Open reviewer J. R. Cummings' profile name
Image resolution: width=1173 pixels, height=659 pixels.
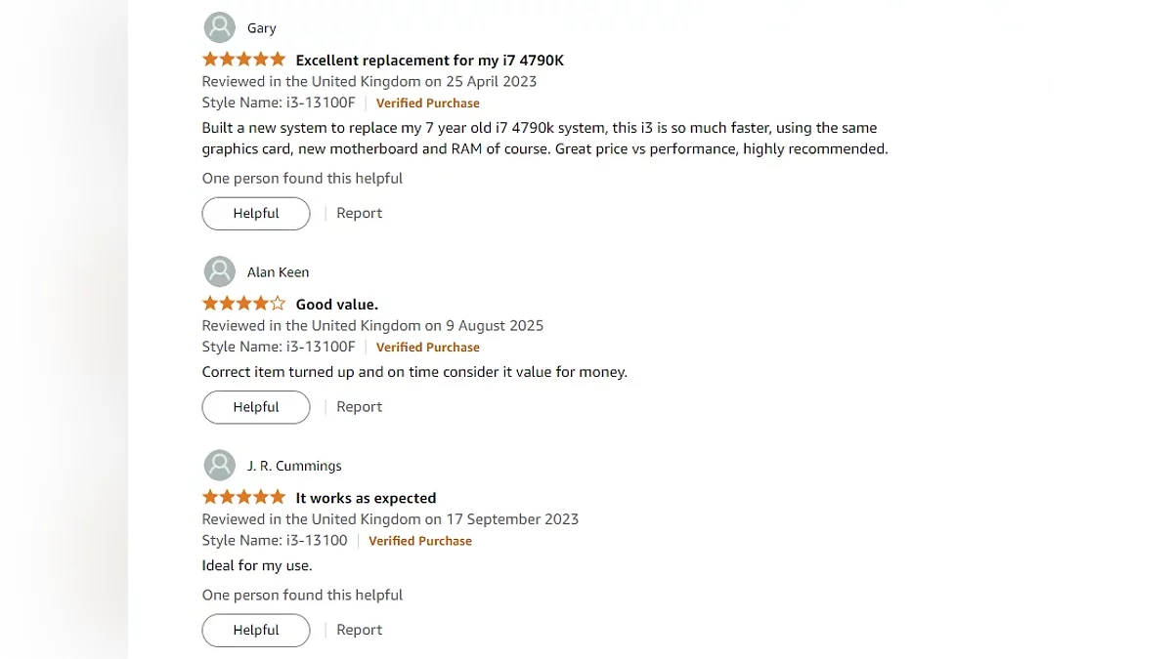tap(294, 466)
